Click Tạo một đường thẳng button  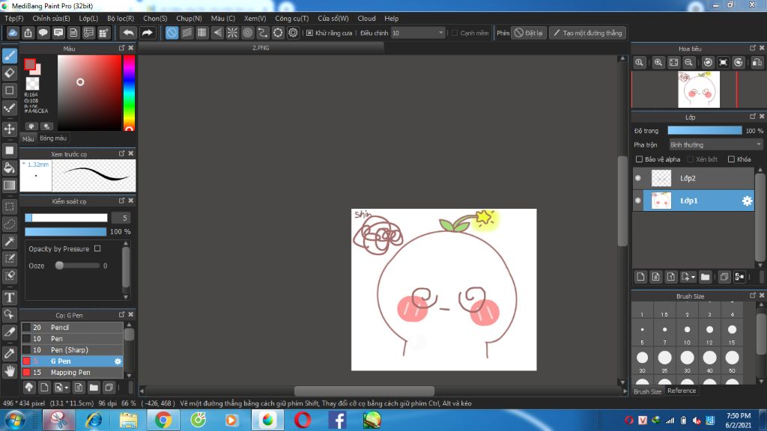point(587,33)
